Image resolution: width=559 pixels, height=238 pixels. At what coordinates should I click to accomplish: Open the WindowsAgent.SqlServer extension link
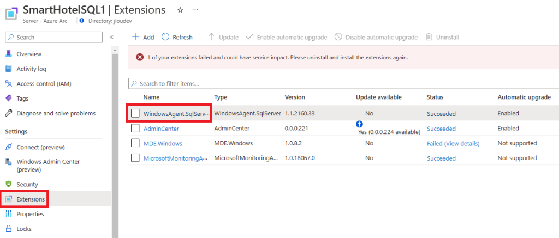click(x=176, y=114)
